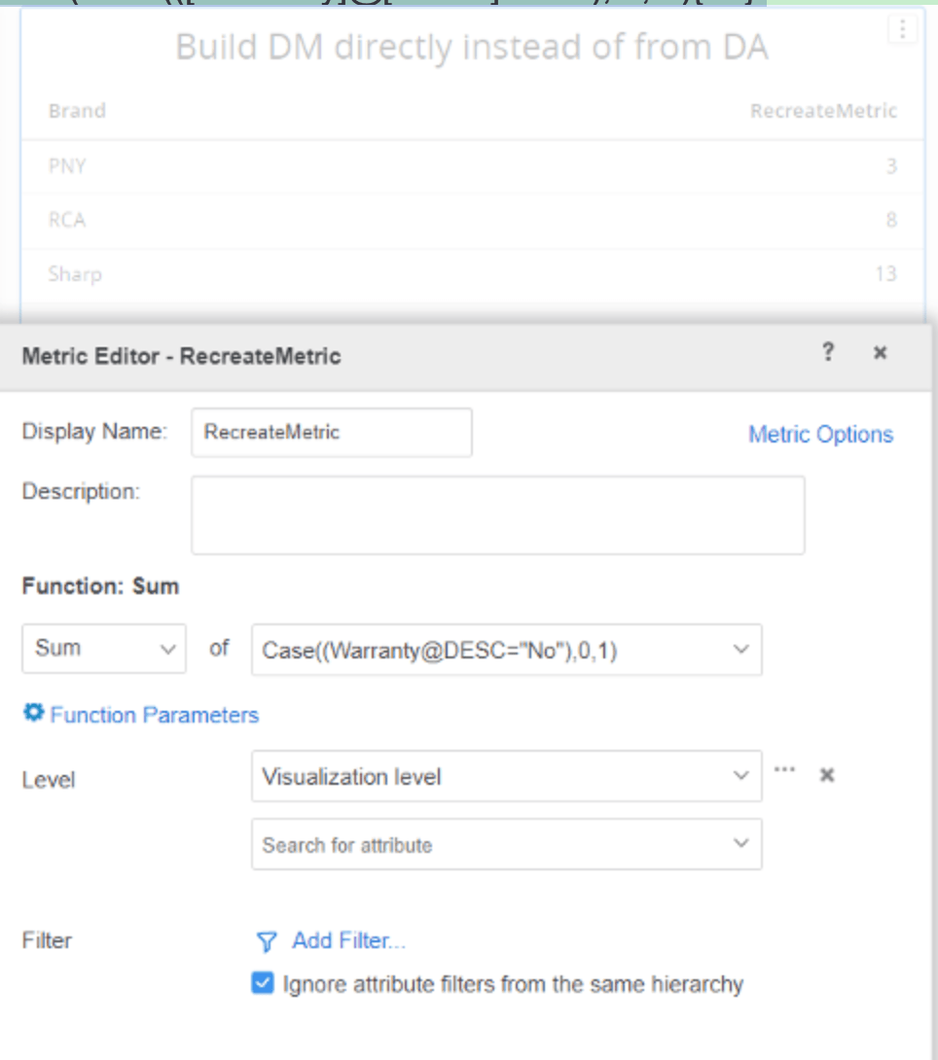Click the Display Name text field
Screen dimensions: 938x1060
pos(331,433)
